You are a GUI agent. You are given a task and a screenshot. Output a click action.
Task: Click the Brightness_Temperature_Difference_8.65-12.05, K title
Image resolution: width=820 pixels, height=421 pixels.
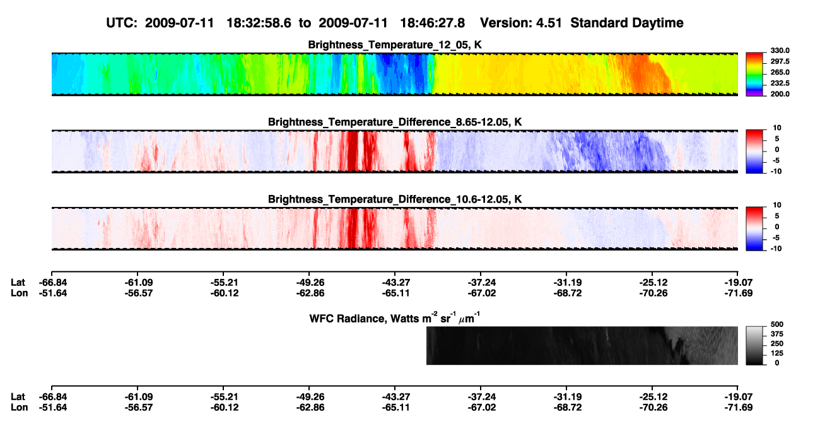(x=394, y=122)
